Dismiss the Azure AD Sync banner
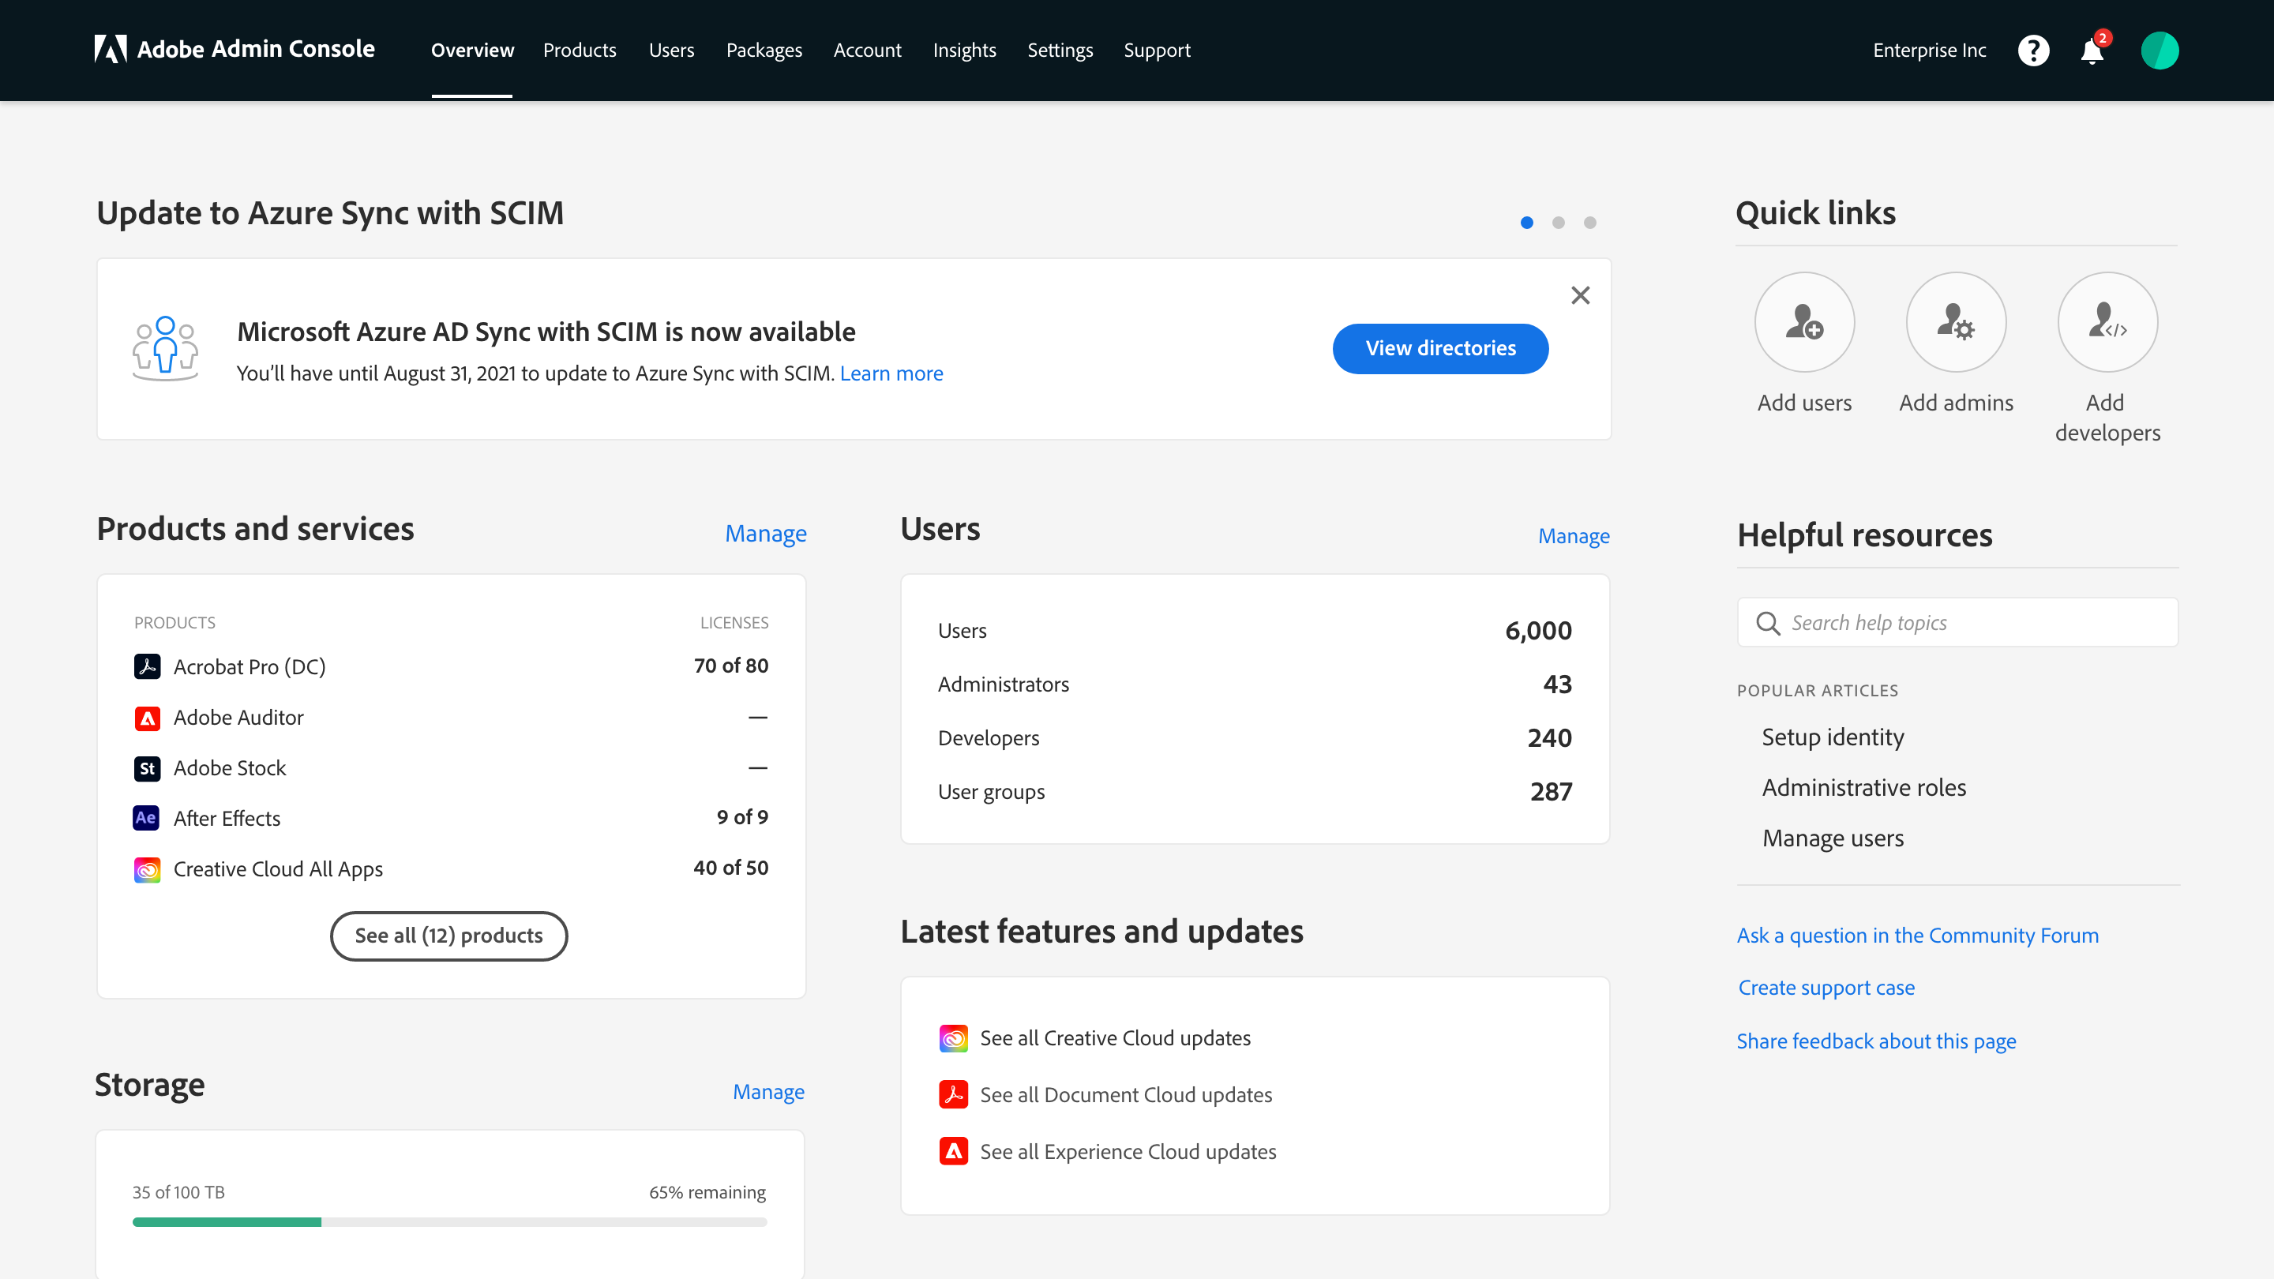The height and width of the screenshot is (1279, 2274). click(x=1580, y=294)
